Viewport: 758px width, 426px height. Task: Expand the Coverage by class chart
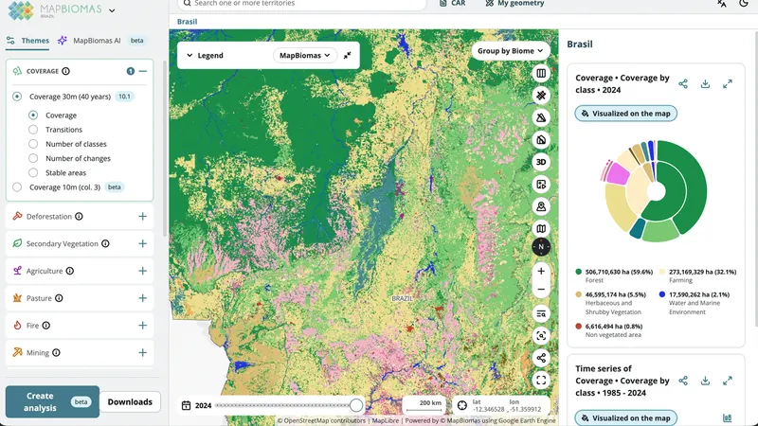click(x=728, y=84)
